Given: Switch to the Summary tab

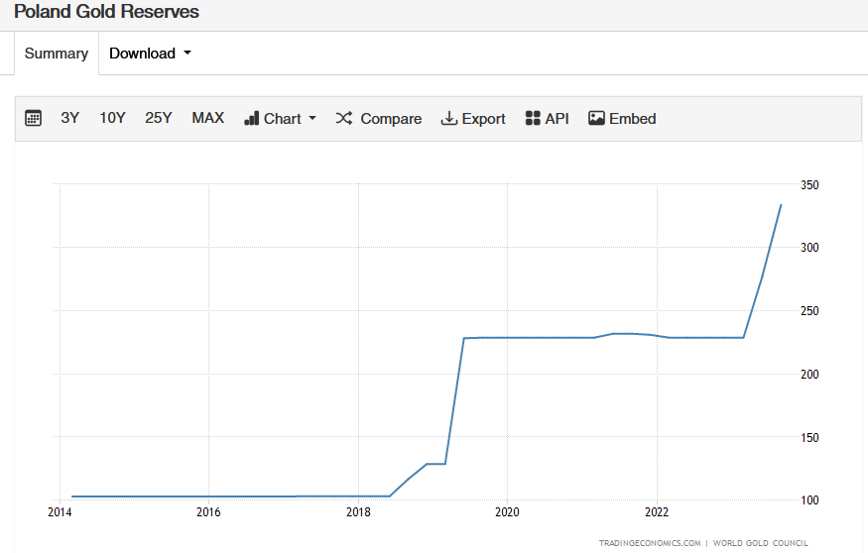Looking at the screenshot, I should pos(57,54).
